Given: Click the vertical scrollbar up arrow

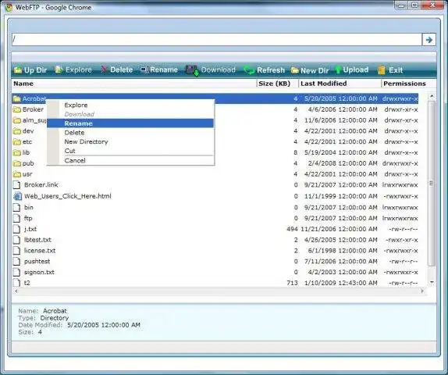Looking at the screenshot, I should pos(432,96).
